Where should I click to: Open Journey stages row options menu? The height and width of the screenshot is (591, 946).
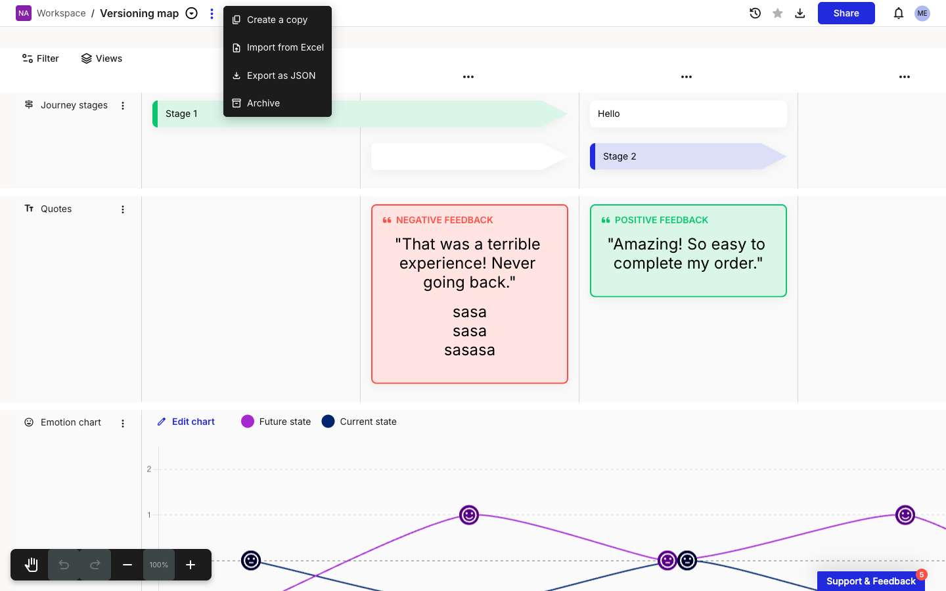click(123, 106)
